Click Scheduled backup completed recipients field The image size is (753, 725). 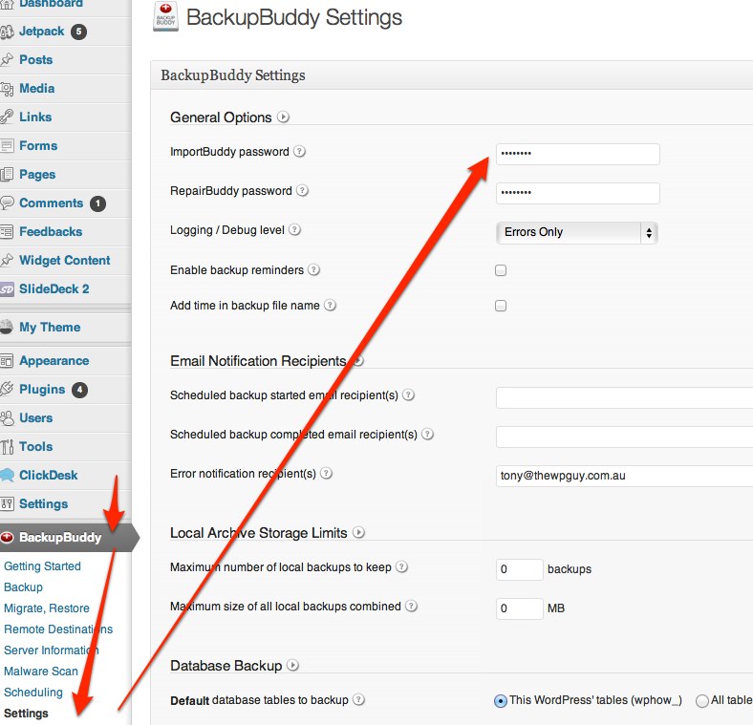tap(624, 437)
